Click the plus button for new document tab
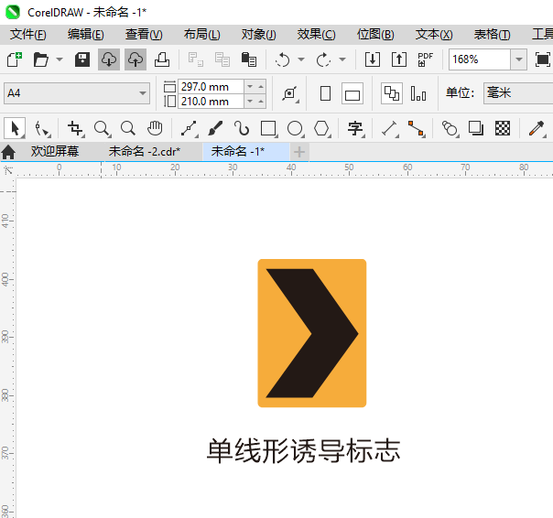Image resolution: width=553 pixels, height=518 pixels. click(299, 152)
